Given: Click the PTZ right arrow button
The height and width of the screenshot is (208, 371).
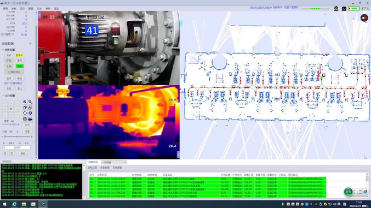Looking at the screenshot, I should pyautogui.click(x=17, y=109).
